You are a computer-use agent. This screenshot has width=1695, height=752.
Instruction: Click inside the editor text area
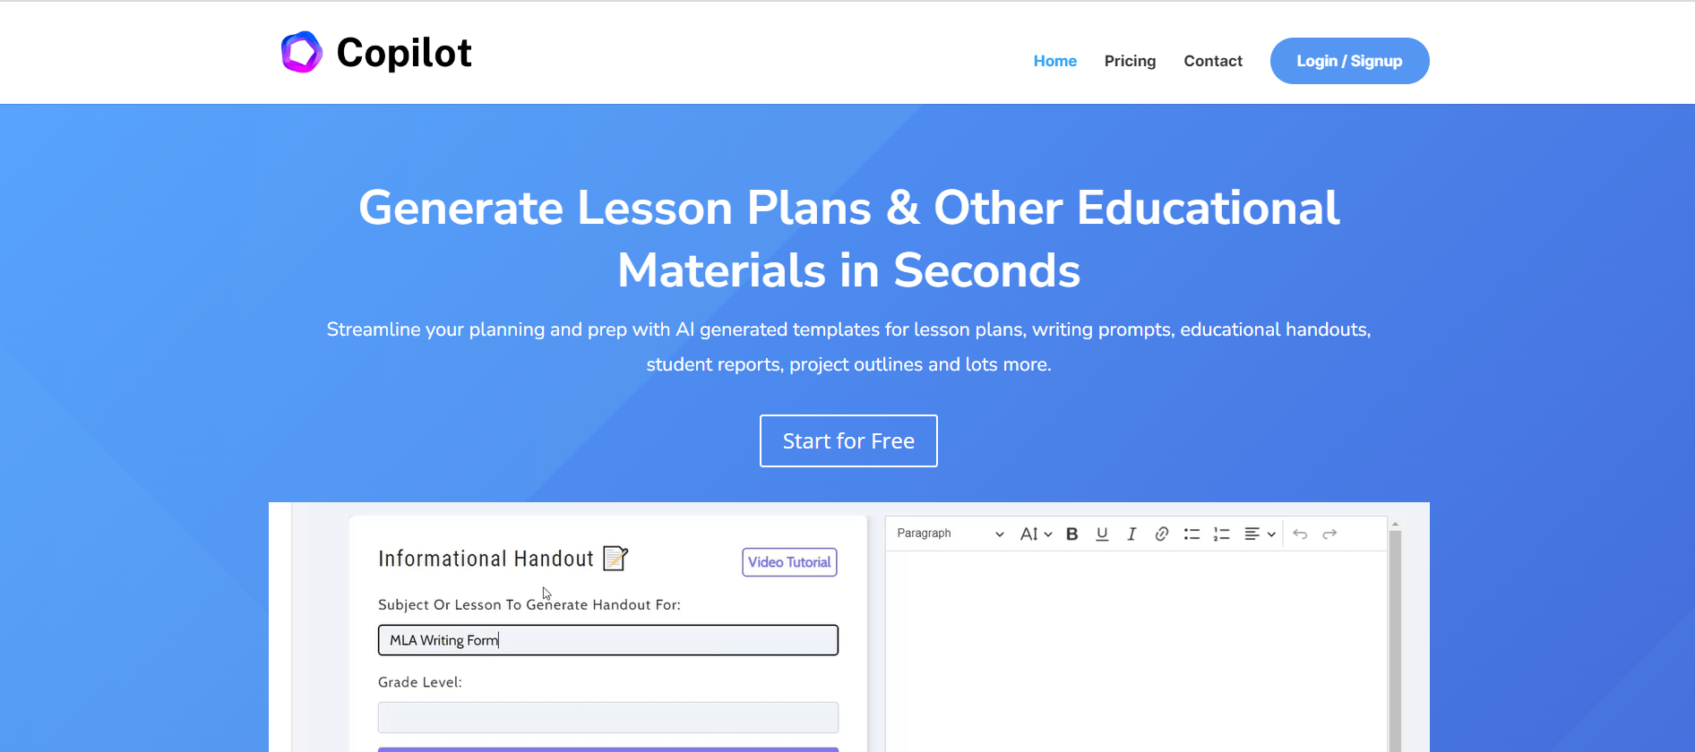pos(1136,652)
